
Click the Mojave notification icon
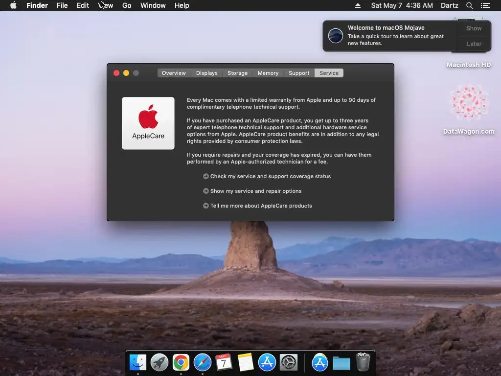(x=336, y=35)
